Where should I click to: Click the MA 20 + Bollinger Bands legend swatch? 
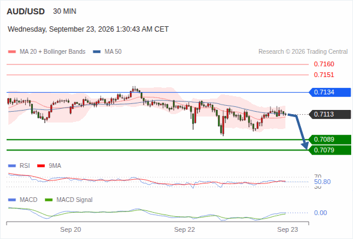12,52
